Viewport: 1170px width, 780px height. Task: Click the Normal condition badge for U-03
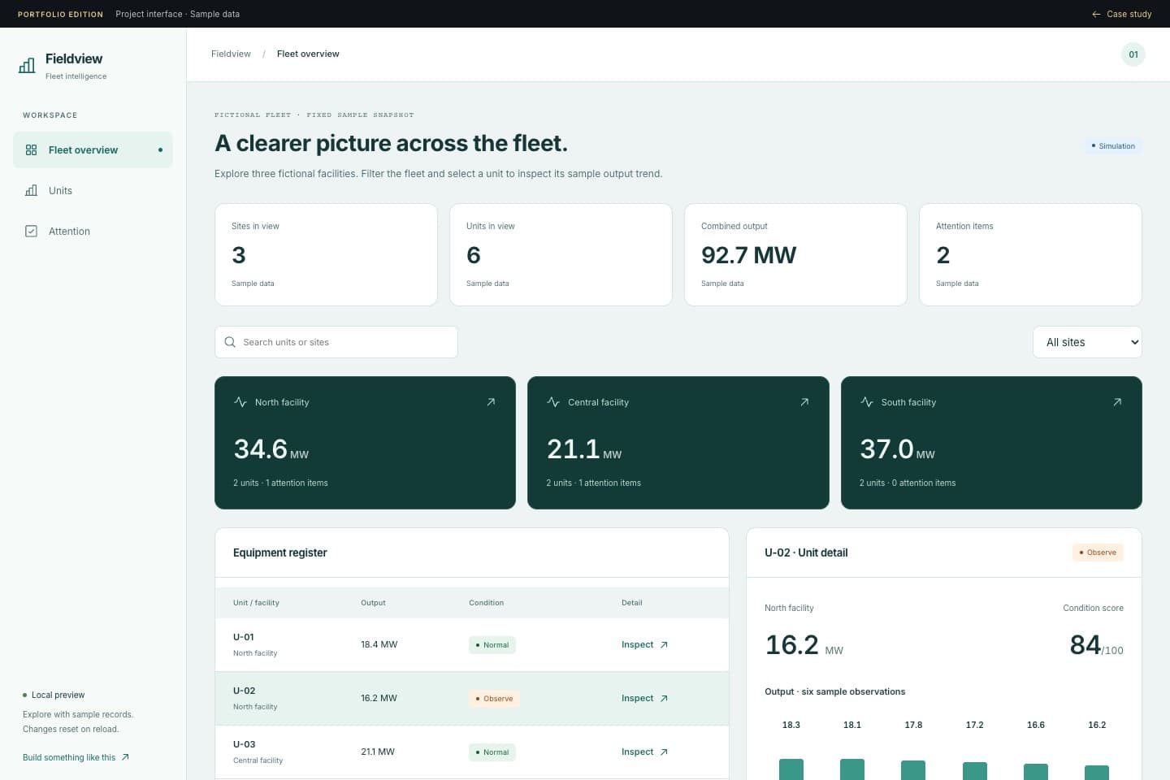[492, 752]
